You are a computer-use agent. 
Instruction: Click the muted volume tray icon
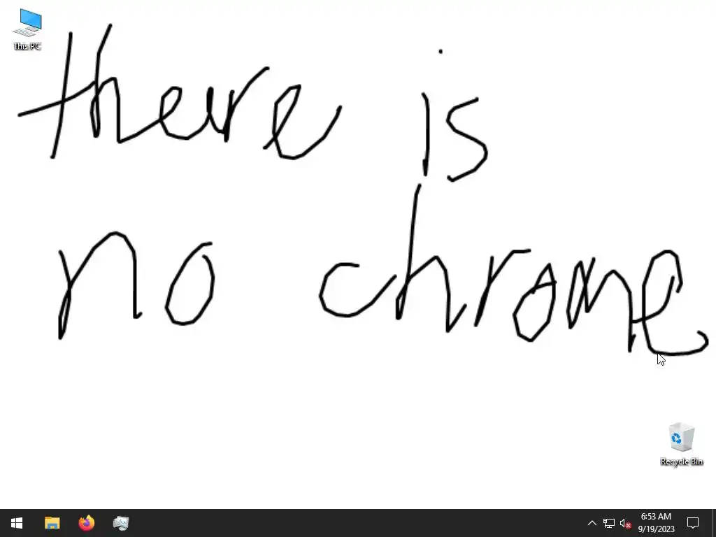(x=626, y=523)
